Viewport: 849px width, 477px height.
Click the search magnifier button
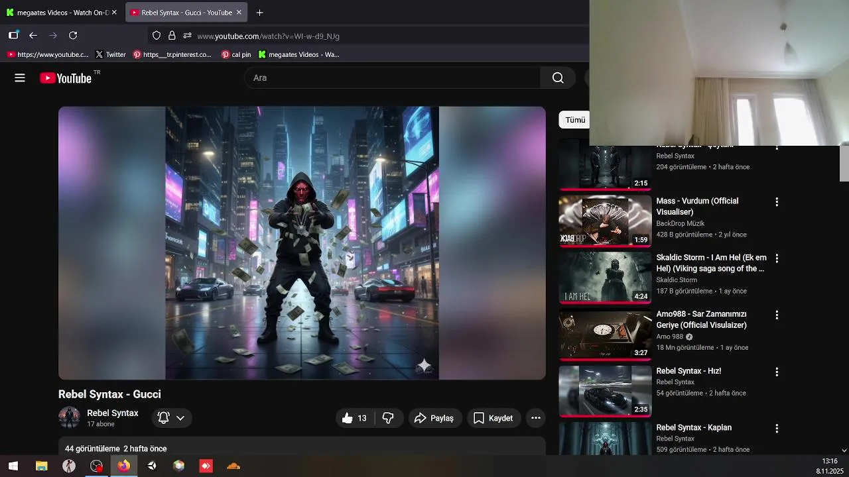[558, 78]
